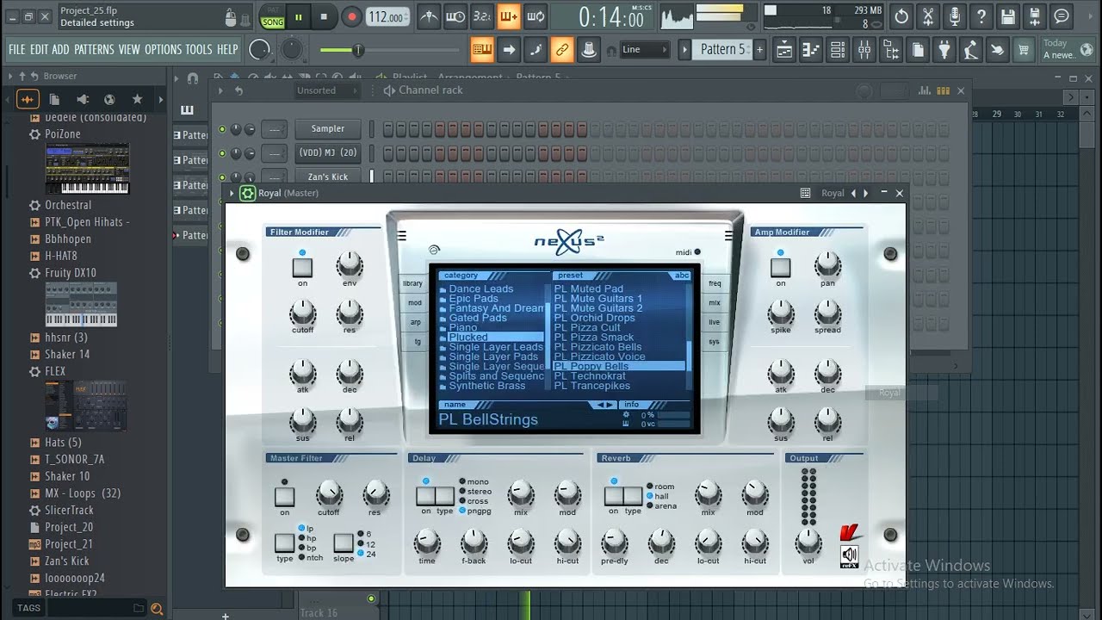
Task: Save project with the floppy disk icon
Action: coord(1008,16)
